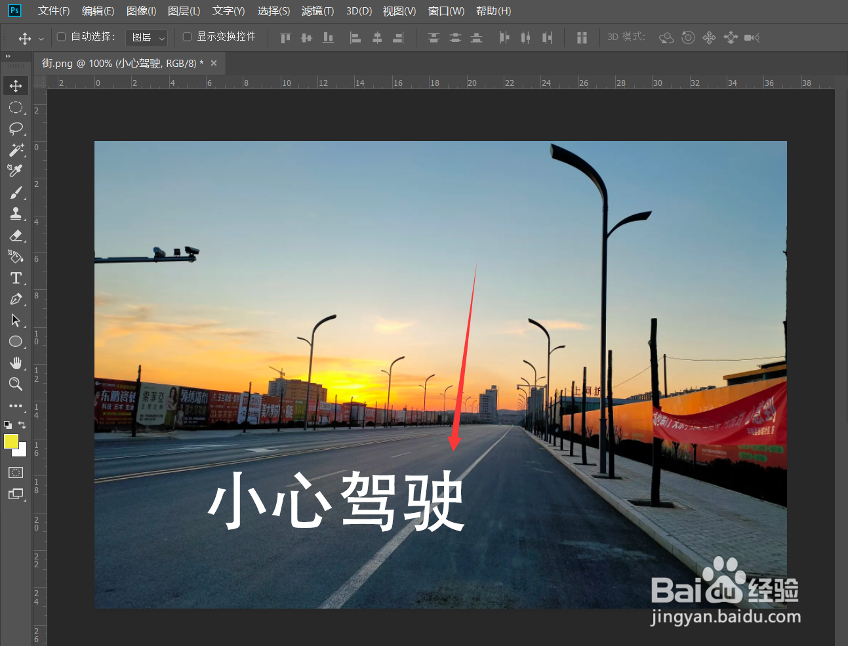Open the 文件(F) menu

(54, 11)
